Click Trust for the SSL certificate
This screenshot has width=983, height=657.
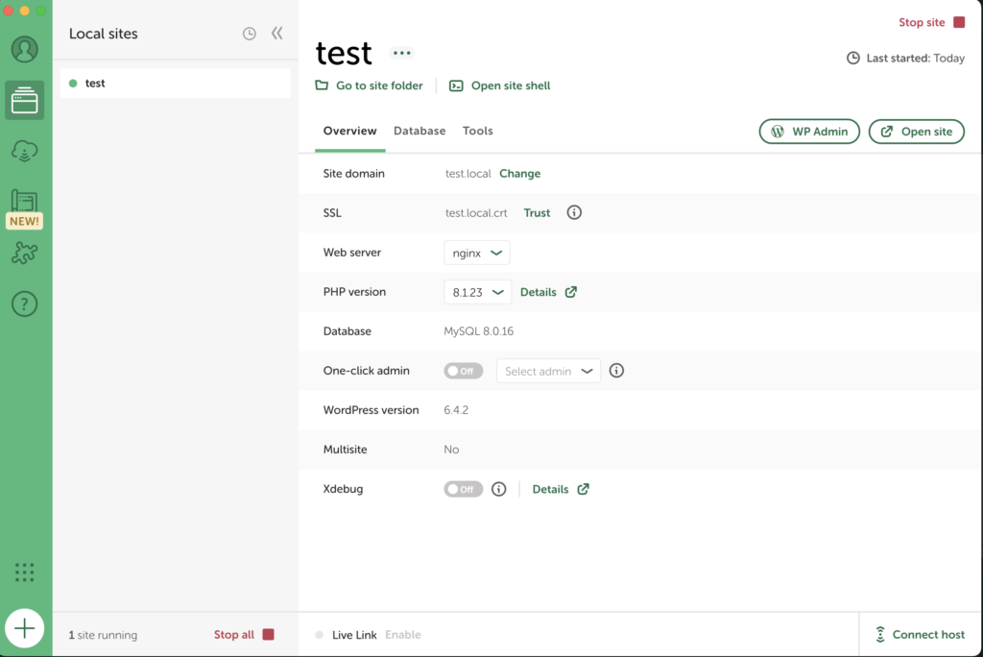tap(537, 213)
